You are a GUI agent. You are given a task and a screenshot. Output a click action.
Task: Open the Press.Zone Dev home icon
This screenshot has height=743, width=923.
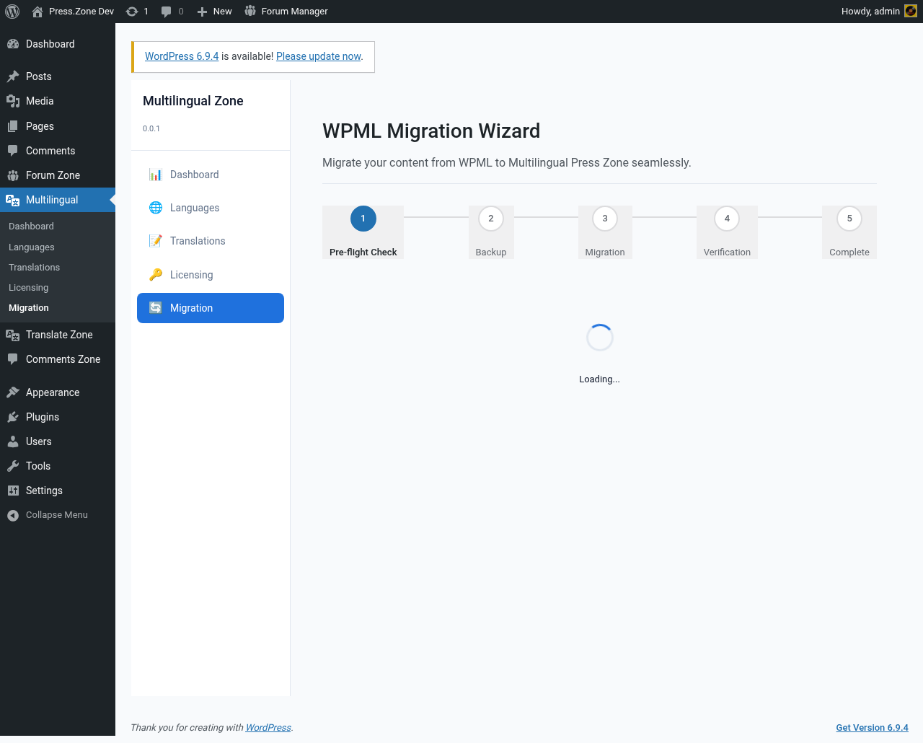[x=37, y=12]
